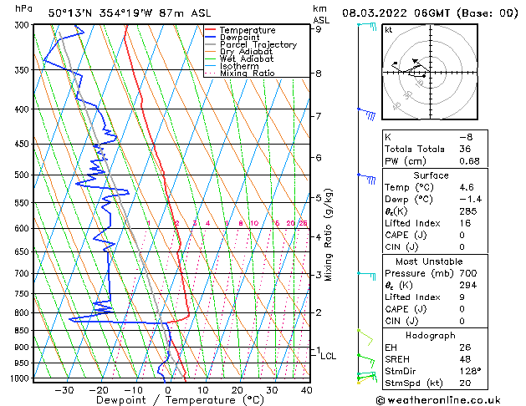Click the Most Unstable section heading

[429, 261]
